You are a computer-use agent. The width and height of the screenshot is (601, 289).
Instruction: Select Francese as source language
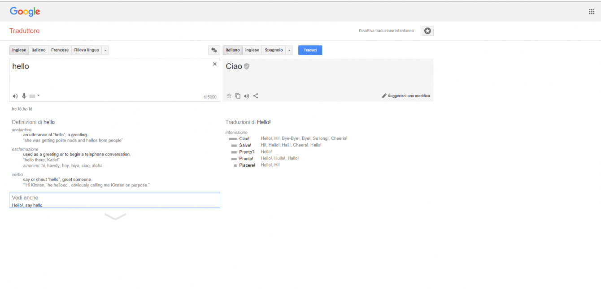[60, 50]
